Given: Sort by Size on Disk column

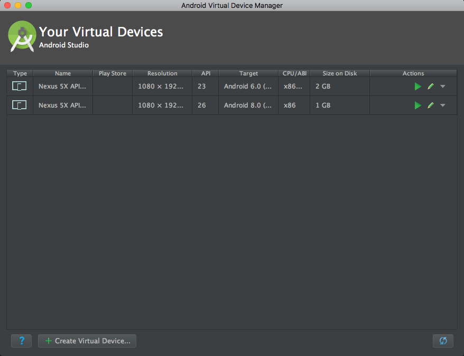Looking at the screenshot, I should [x=339, y=73].
